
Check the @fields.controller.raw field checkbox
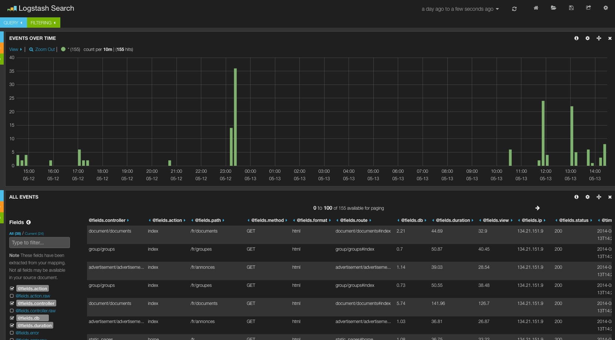coord(12,311)
